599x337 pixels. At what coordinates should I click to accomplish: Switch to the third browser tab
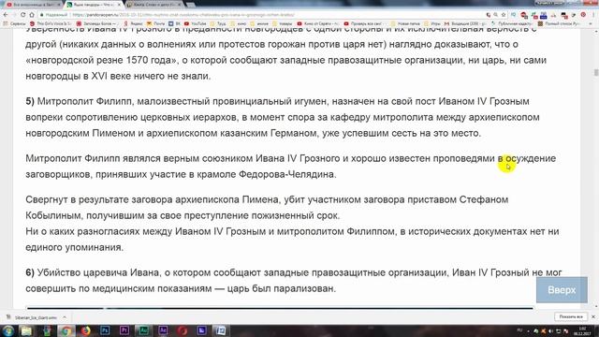coord(154,5)
